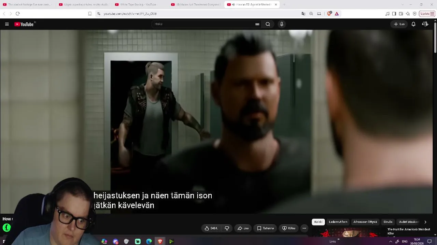
Task: Open the Windows notification center
Action: tap(429, 242)
